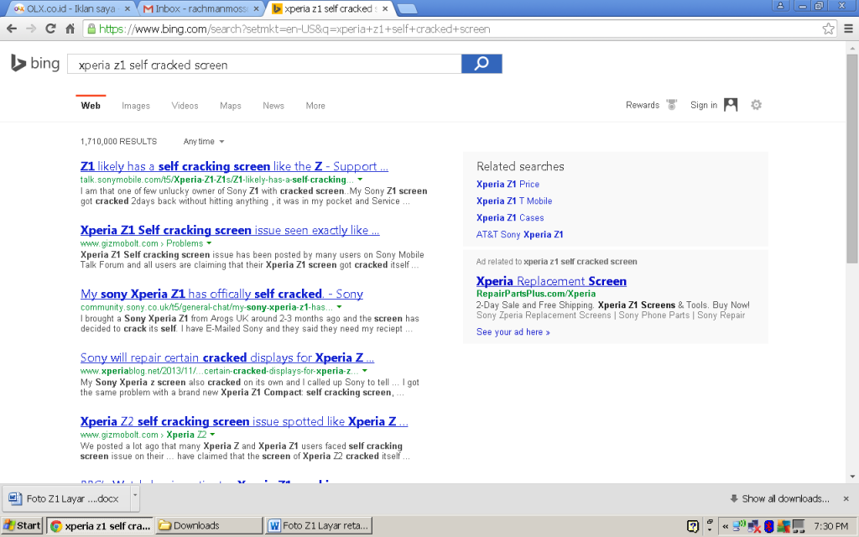Open result Z1 likely has a self cracking screen
Screen dimensions: 859x537
tap(234, 166)
